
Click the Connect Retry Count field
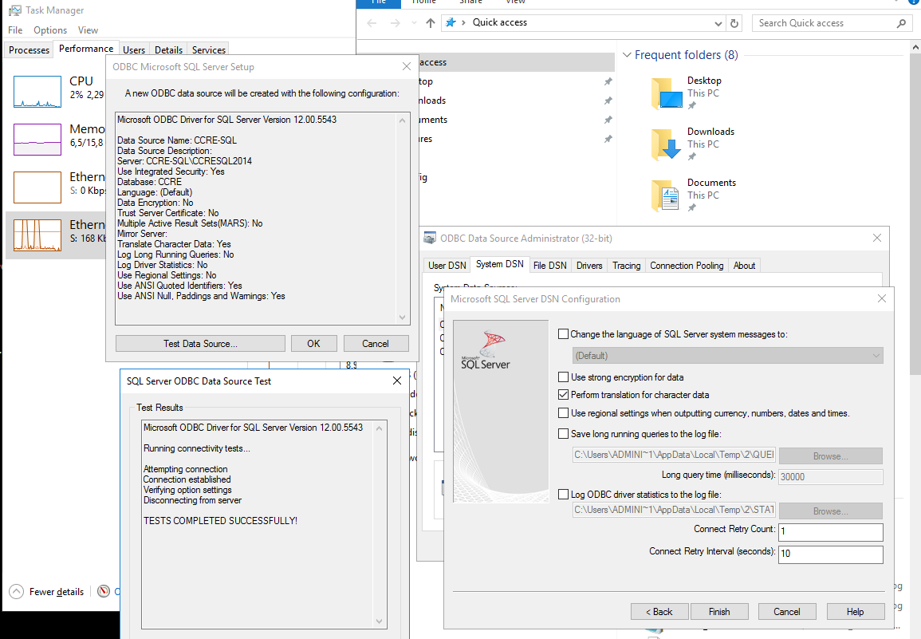[831, 531]
